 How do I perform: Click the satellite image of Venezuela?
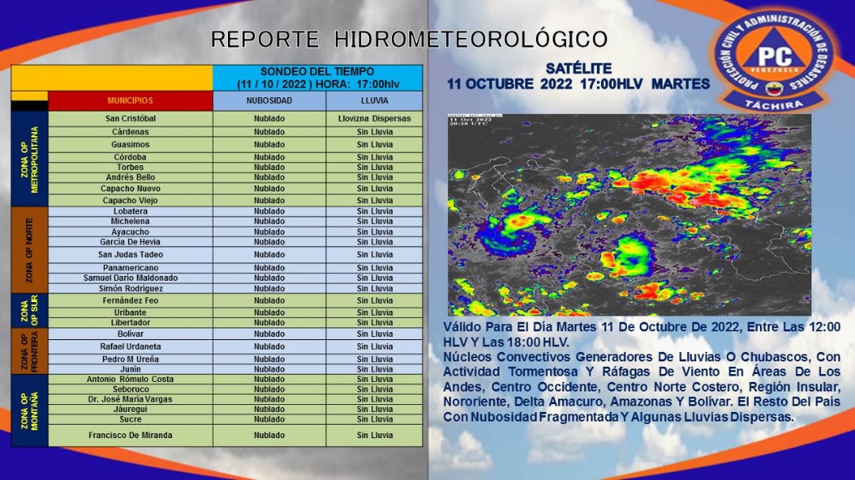coord(629,214)
